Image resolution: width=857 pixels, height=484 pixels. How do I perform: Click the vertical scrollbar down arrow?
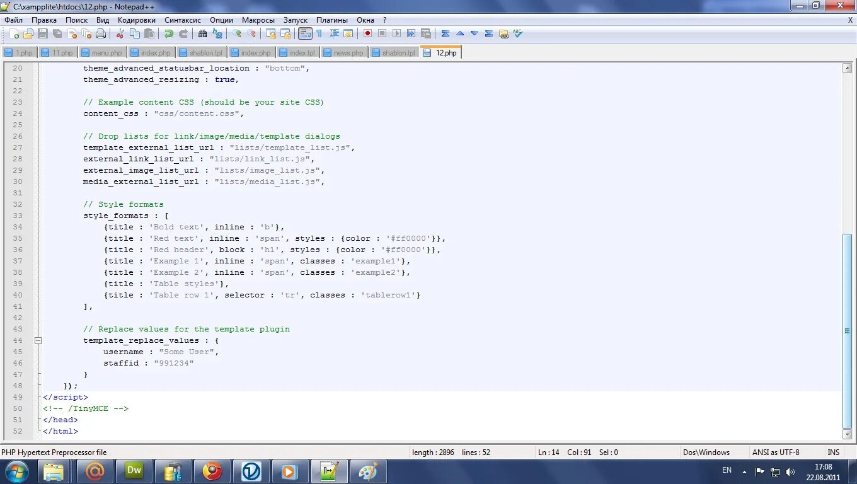pos(848,434)
